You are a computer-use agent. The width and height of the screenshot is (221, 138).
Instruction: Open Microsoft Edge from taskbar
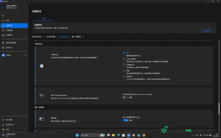(x=118, y=135)
